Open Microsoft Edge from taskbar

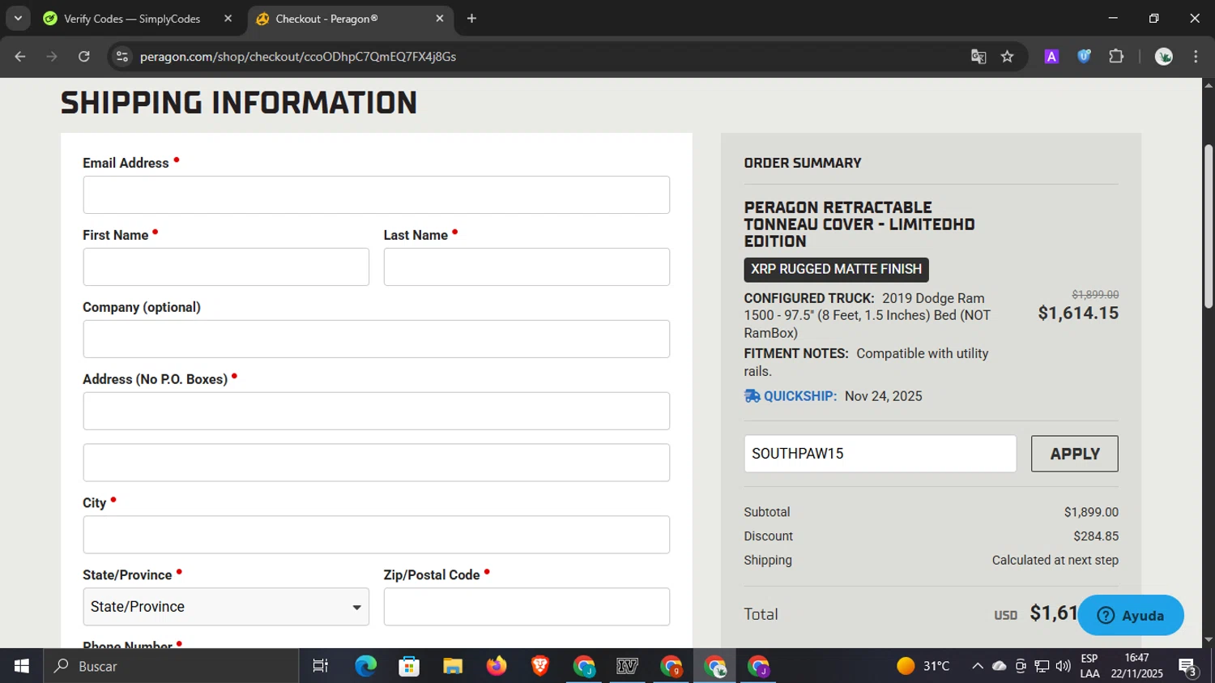coord(365,666)
